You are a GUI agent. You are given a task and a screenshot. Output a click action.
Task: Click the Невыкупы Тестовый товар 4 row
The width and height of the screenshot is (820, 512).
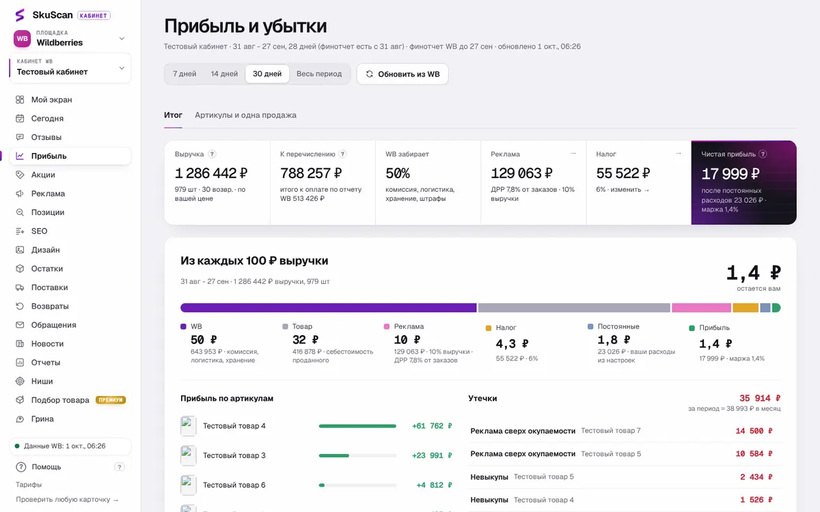pyautogui.click(x=624, y=500)
